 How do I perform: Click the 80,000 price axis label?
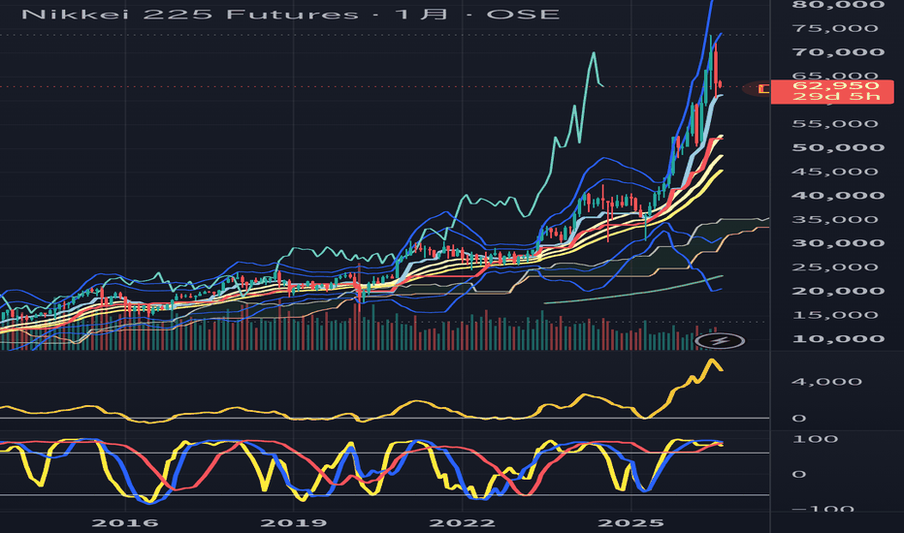pyautogui.click(x=838, y=5)
